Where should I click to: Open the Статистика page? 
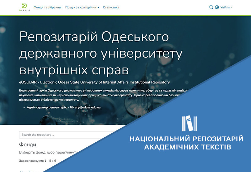point(111,7)
